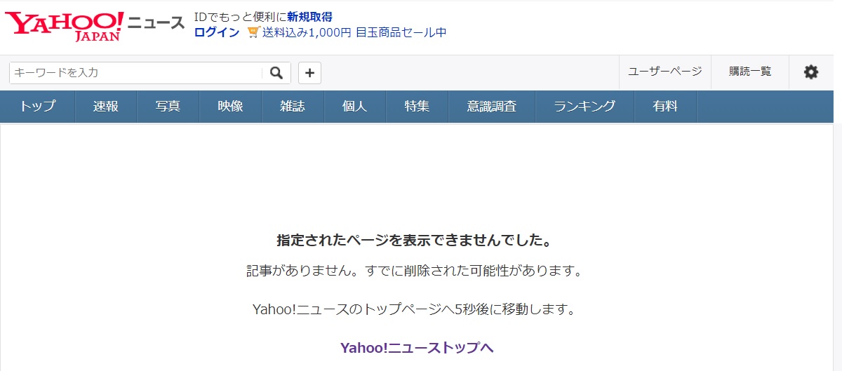The height and width of the screenshot is (371, 842).
Task: Click the shopping cart icon
Action: click(253, 32)
